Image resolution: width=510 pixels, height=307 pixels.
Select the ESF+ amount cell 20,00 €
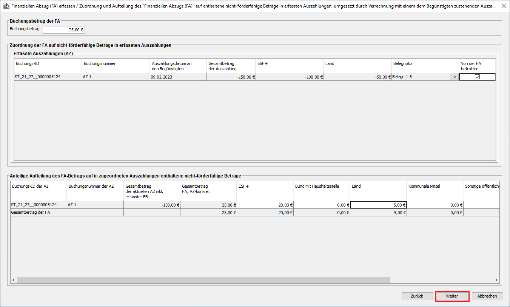pos(265,205)
